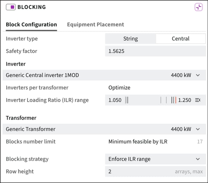Toggle the Blocking section switch

[11, 7]
